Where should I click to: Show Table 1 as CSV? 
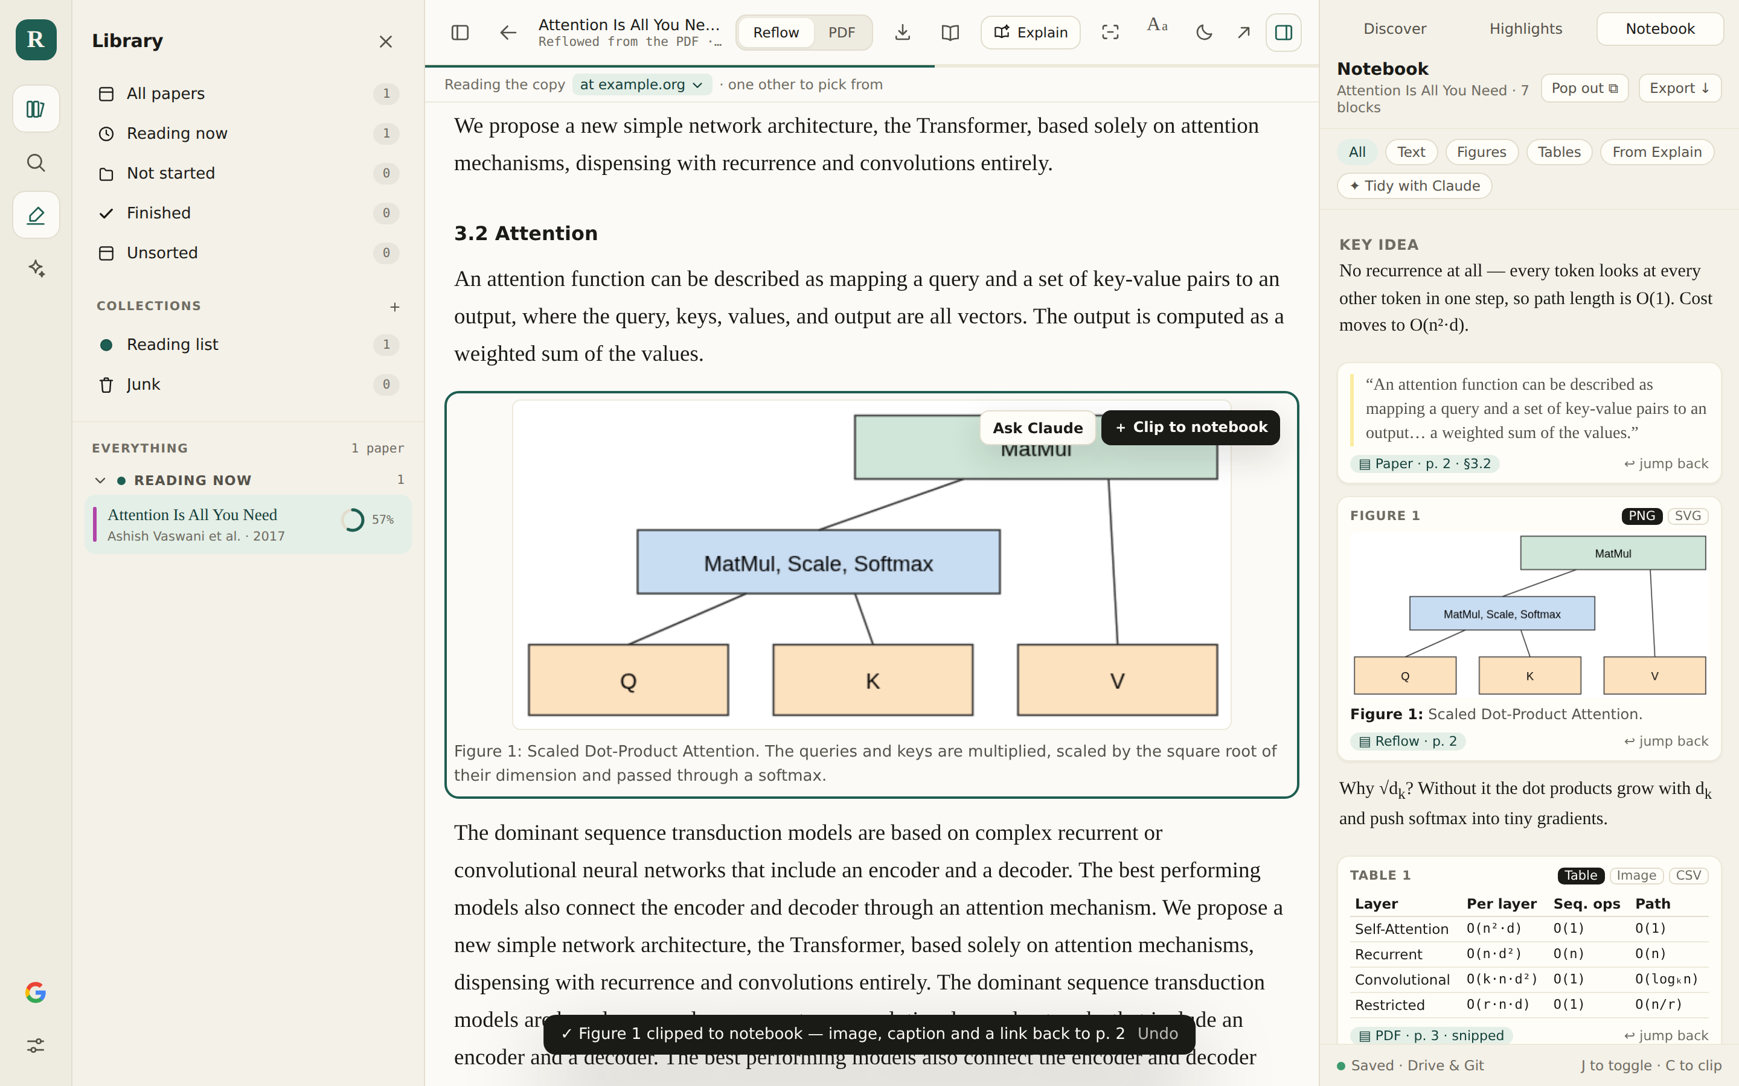point(1688,875)
